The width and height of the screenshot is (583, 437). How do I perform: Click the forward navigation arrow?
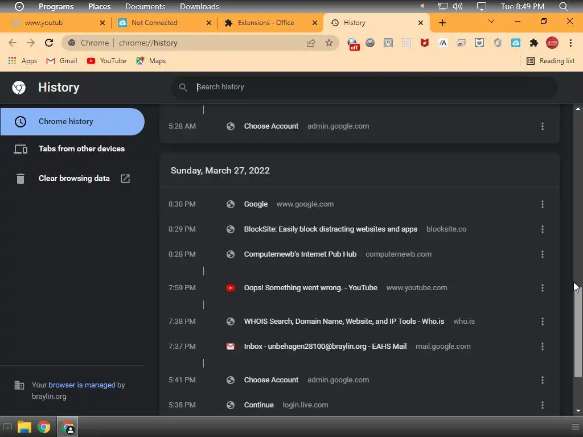pyautogui.click(x=31, y=43)
